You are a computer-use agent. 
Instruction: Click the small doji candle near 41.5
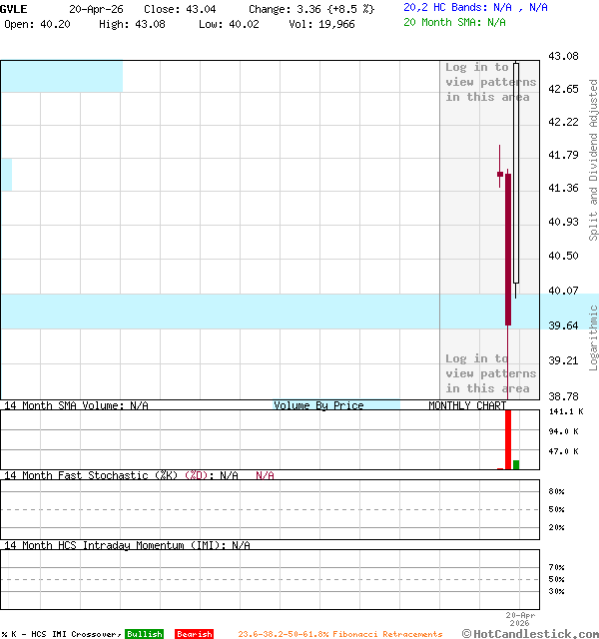(500, 175)
